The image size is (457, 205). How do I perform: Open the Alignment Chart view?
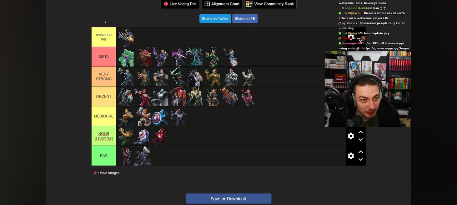click(222, 4)
